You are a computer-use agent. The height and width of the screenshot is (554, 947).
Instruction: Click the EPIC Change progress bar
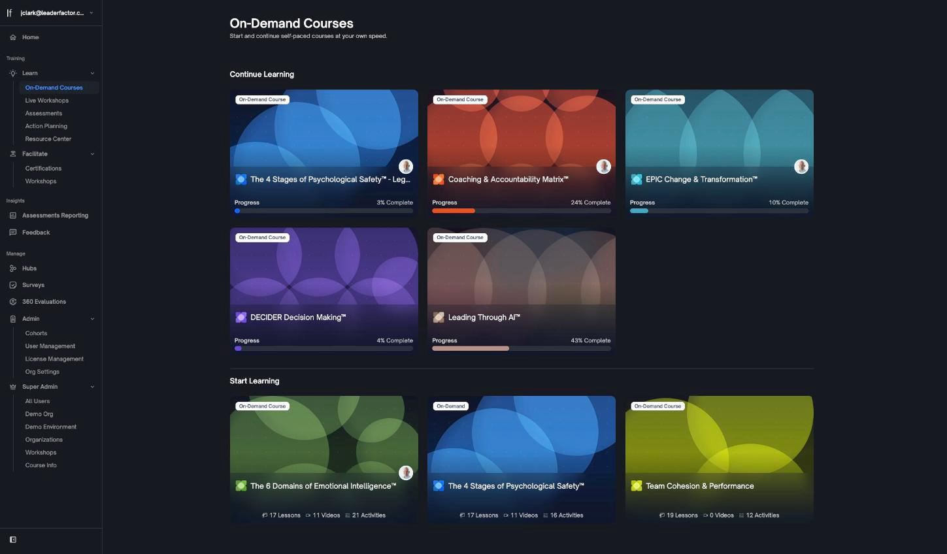719,211
